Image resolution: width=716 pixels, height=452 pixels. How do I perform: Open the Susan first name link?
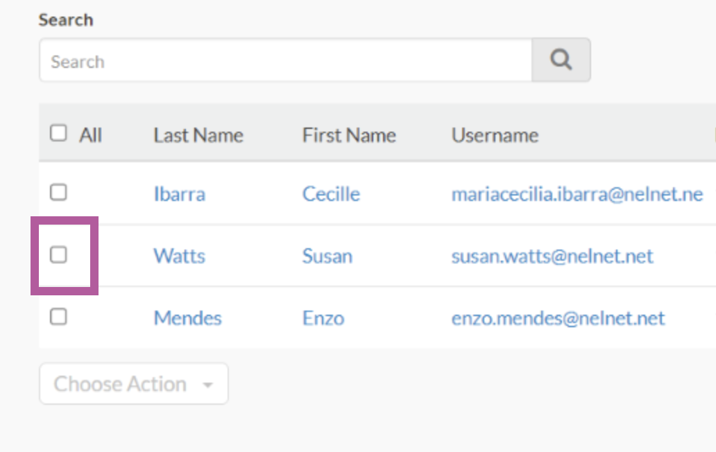(x=327, y=256)
